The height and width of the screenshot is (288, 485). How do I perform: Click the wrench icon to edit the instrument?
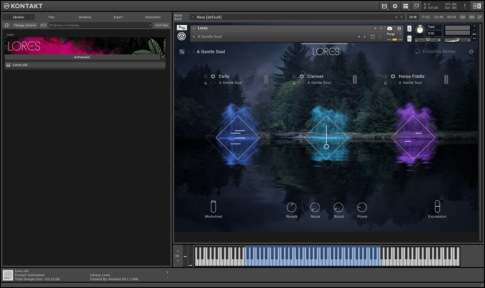(182, 28)
